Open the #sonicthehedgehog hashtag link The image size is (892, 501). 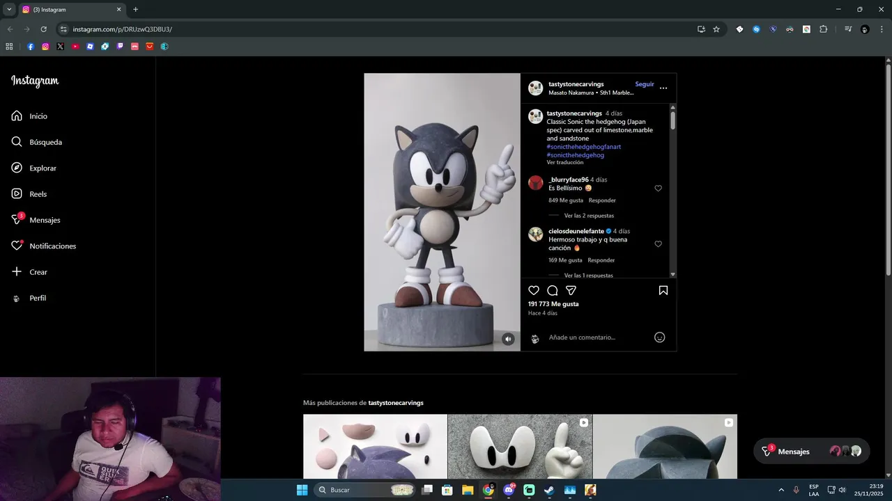(x=576, y=155)
